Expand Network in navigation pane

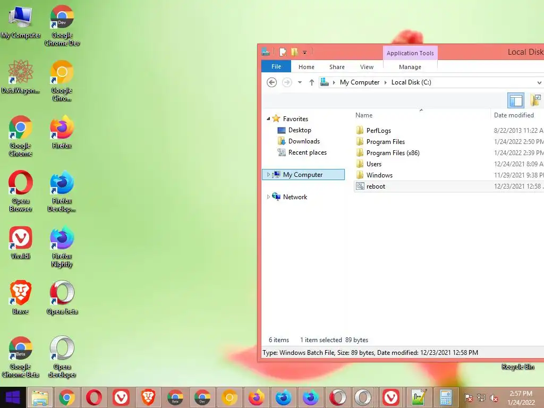268,197
